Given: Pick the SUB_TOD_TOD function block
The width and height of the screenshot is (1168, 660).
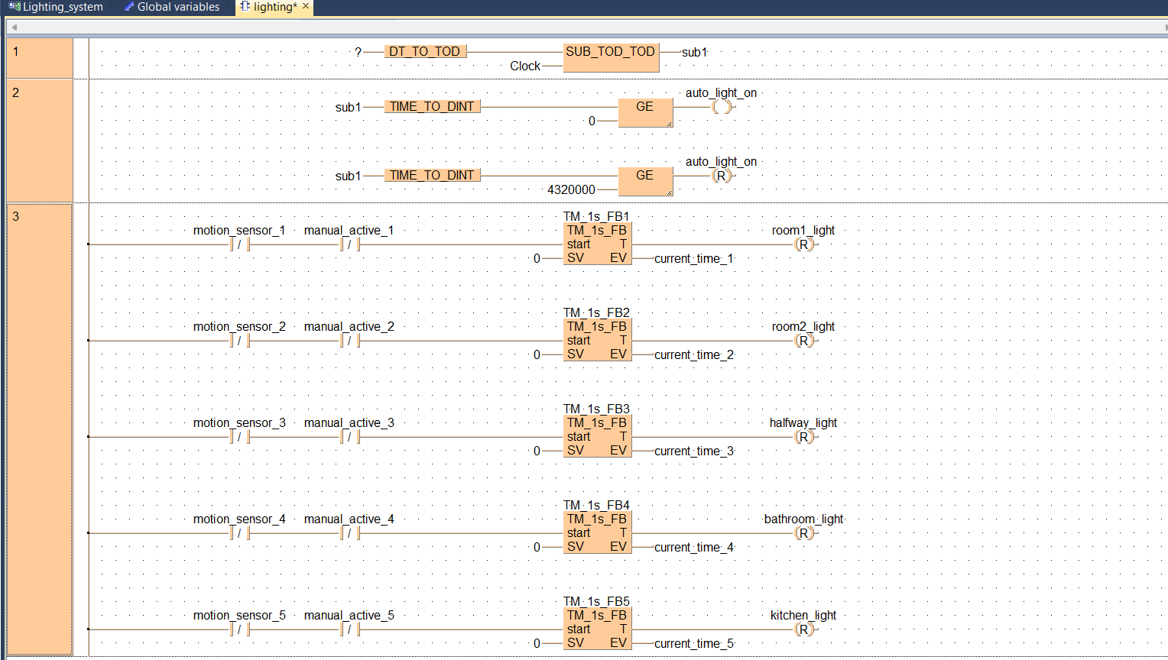Looking at the screenshot, I should click(611, 58).
